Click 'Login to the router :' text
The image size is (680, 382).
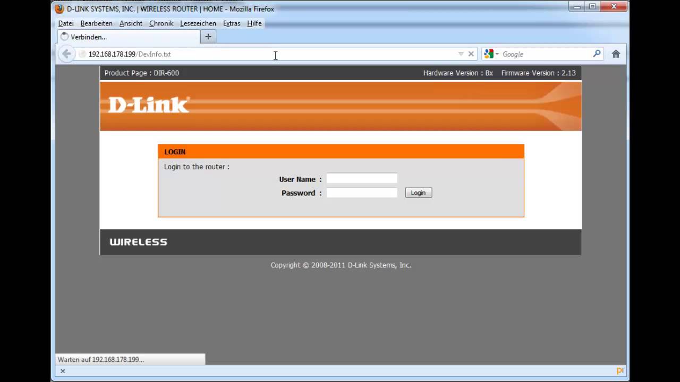click(197, 167)
